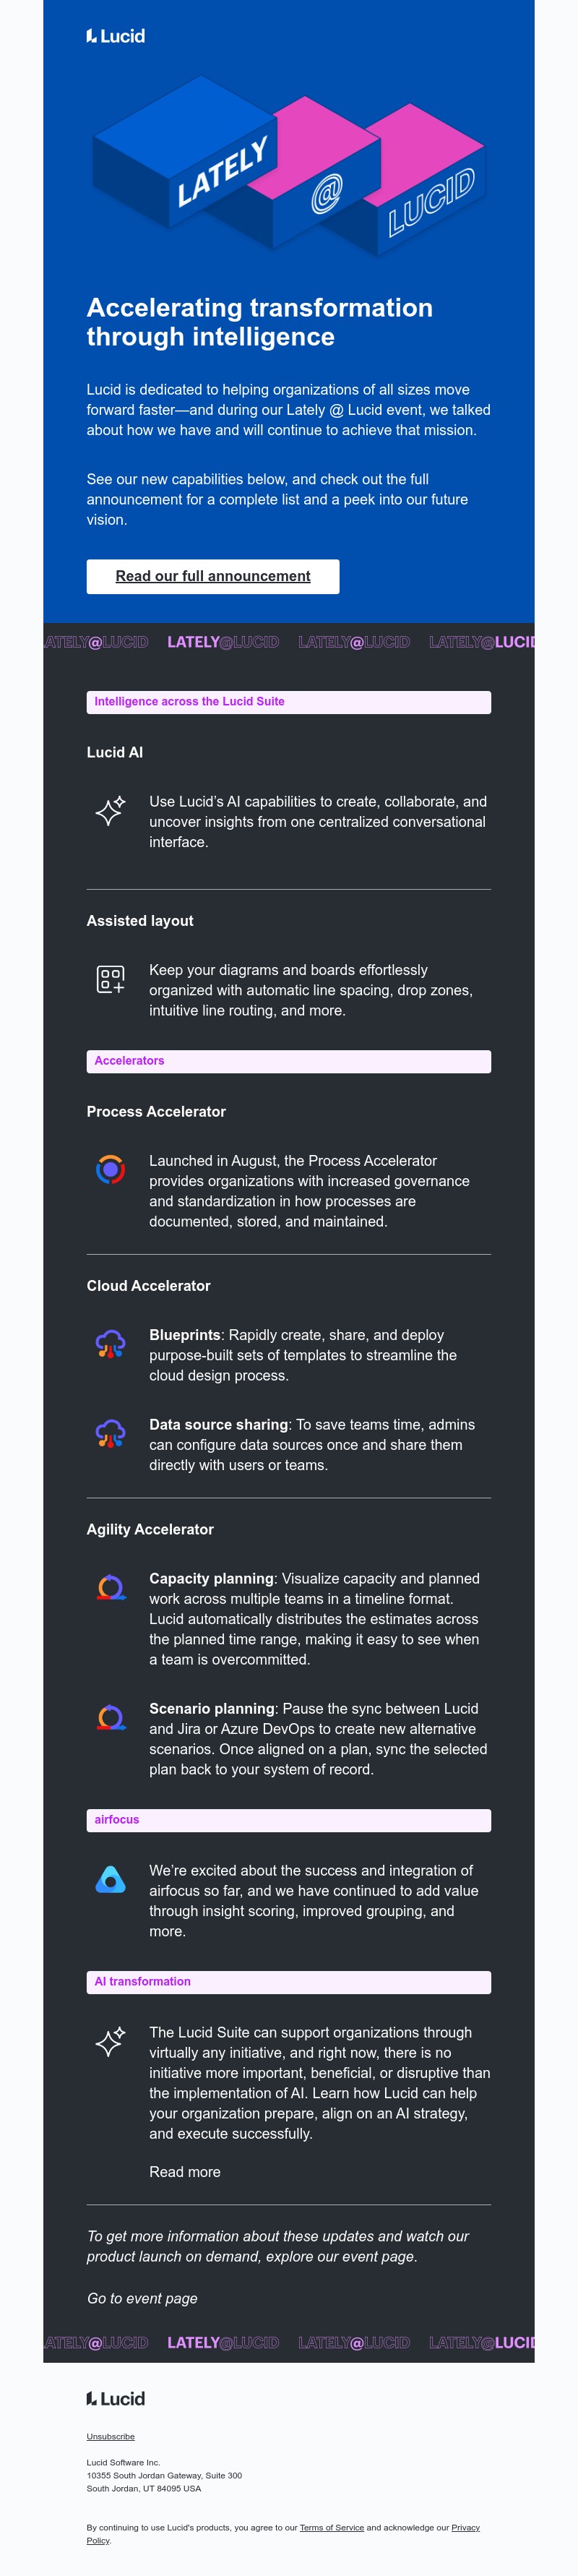
Task: Click the Blueprints cloud icon
Action: pos(110,1344)
